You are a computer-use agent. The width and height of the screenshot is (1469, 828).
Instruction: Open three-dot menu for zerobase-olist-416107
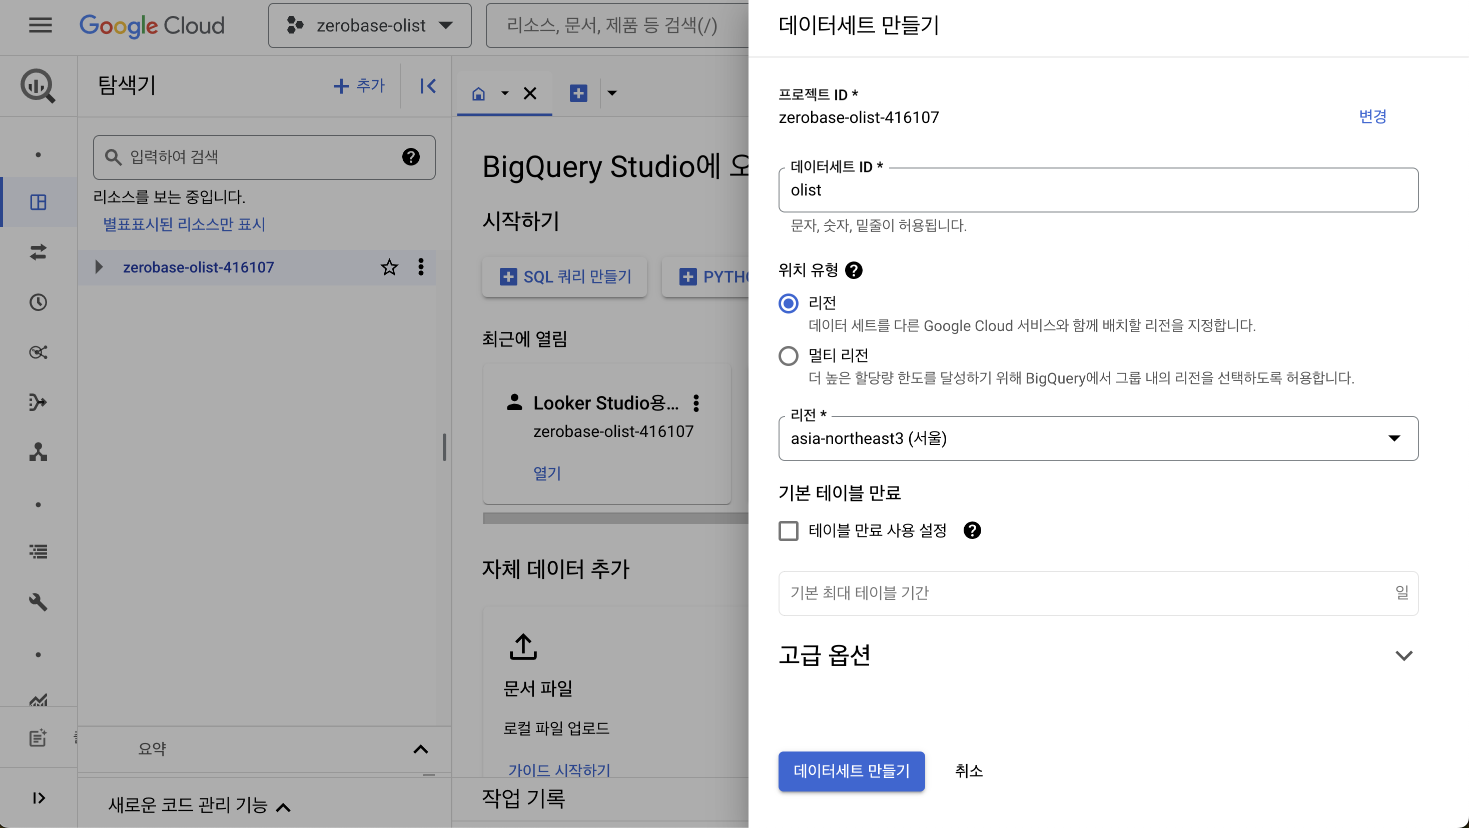click(x=421, y=266)
